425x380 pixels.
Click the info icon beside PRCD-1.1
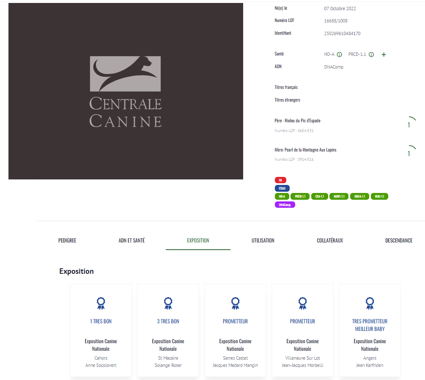pos(371,55)
